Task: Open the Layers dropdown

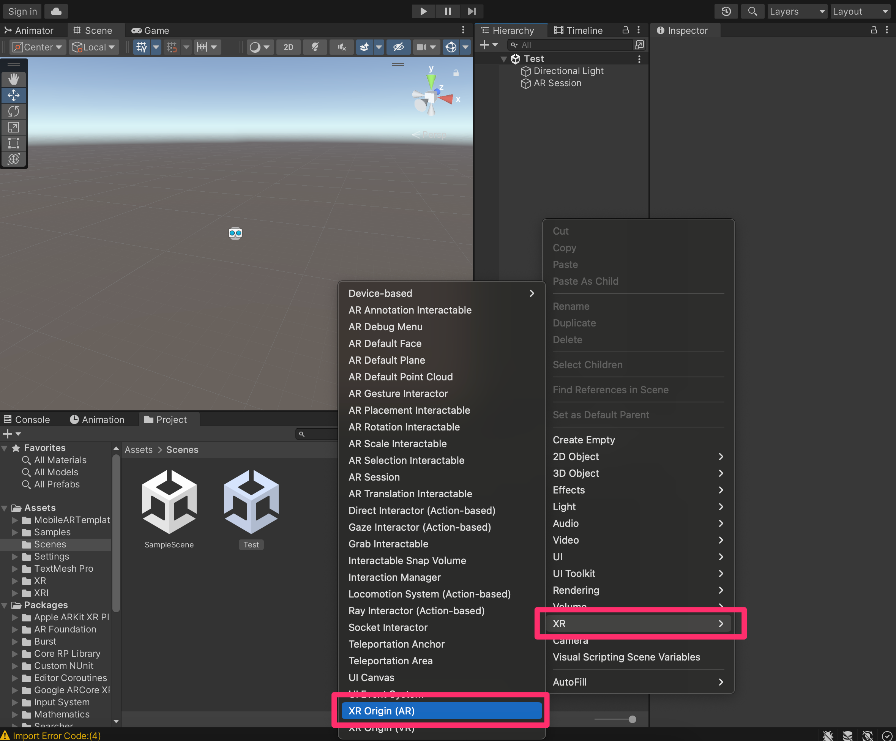Action: coord(797,11)
